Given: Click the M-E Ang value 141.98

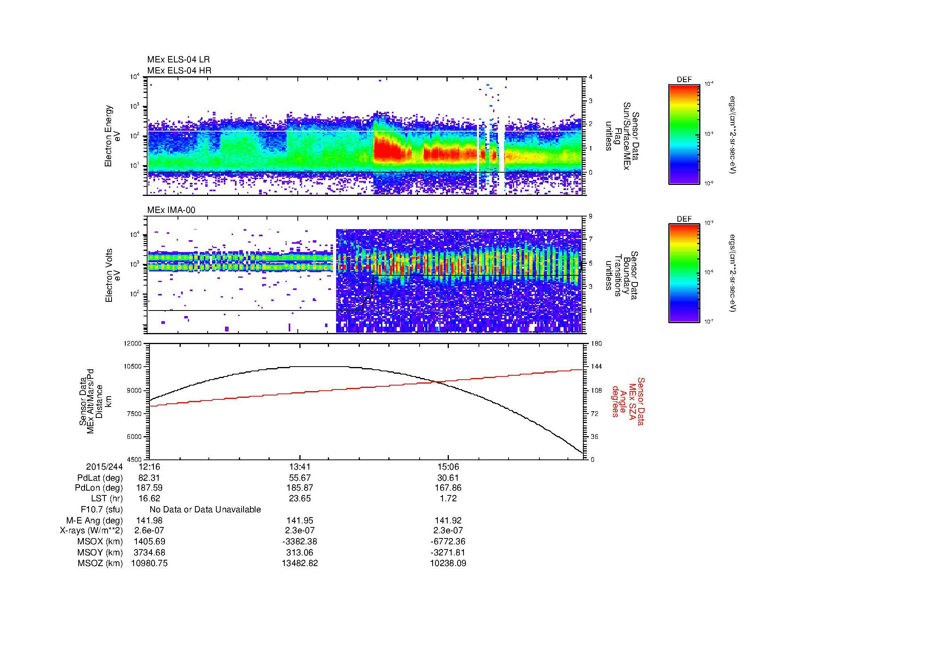Looking at the screenshot, I should (x=149, y=521).
